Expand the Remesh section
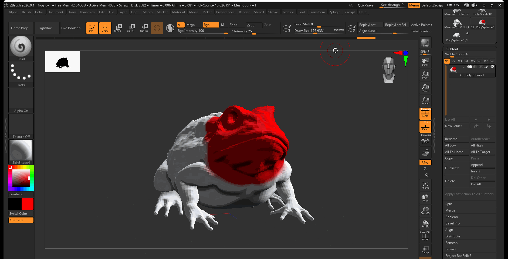This screenshot has height=259, width=508. (451, 243)
